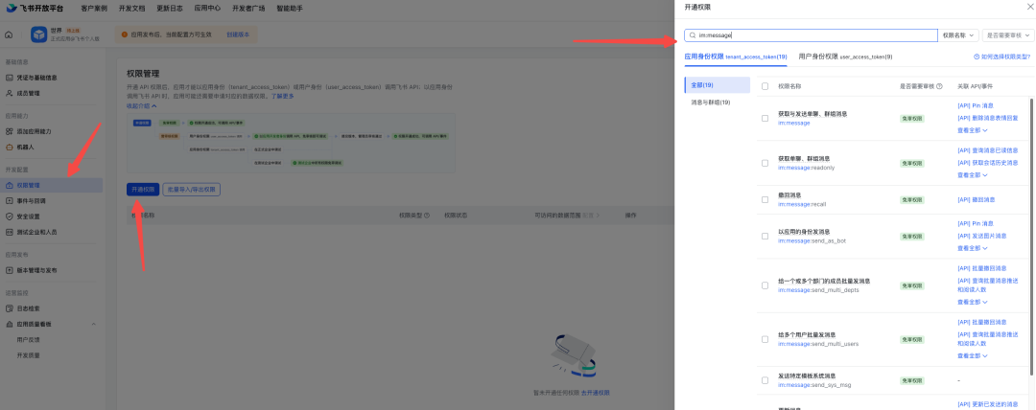Click the blue cube app icon for 世界
The image size is (1036, 410).
pos(39,34)
